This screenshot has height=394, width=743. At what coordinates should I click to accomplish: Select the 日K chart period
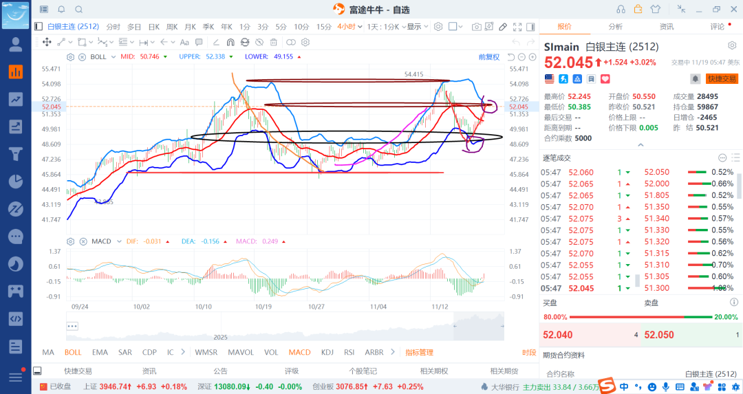(154, 27)
